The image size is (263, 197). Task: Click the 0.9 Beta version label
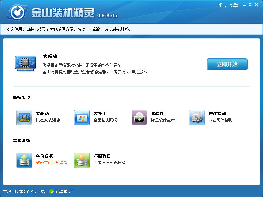(x=107, y=15)
